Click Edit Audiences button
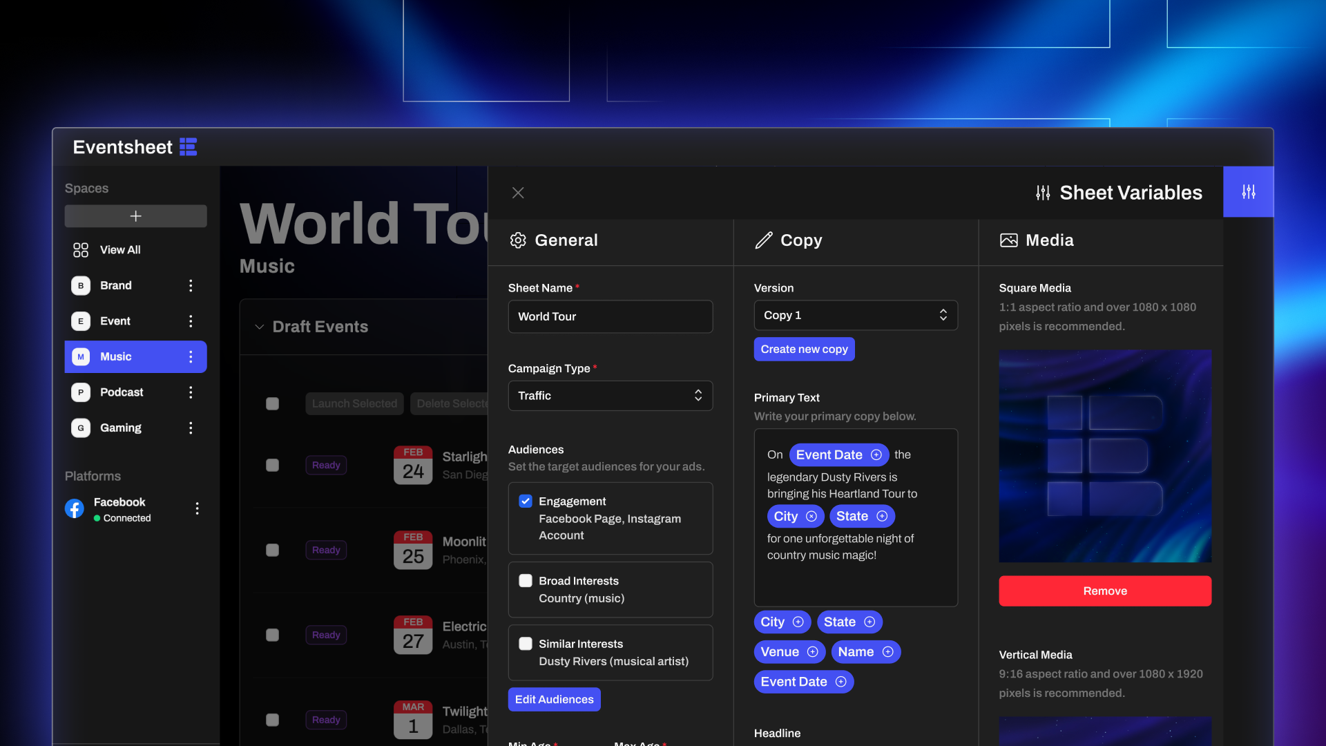The image size is (1326, 746). click(555, 700)
